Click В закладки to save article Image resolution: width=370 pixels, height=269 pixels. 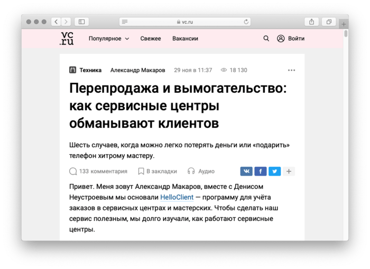pos(162,171)
